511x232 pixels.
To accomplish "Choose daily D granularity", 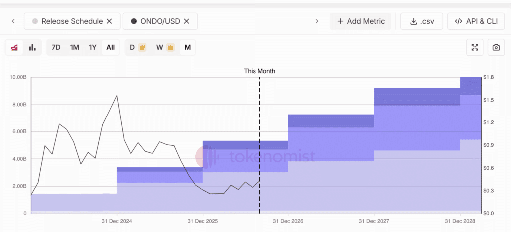I will pos(138,47).
